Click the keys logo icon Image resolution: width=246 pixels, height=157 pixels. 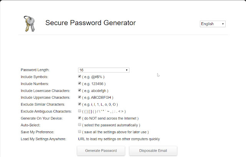29,25
